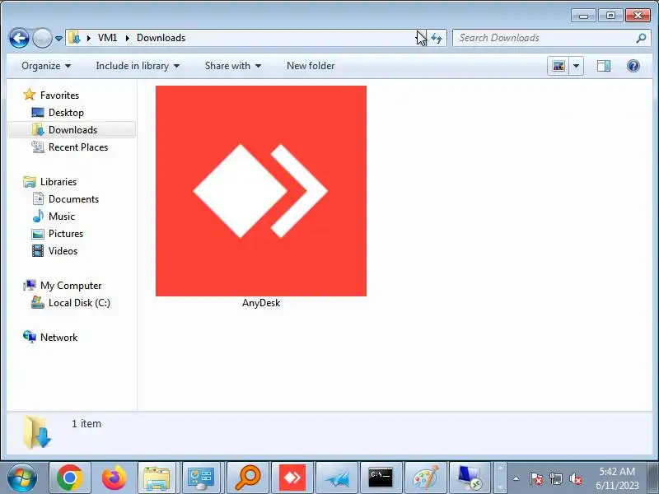
Task: Open Paint from the taskbar
Action: (425, 478)
